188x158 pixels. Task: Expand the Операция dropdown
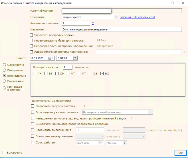coord(116,17)
